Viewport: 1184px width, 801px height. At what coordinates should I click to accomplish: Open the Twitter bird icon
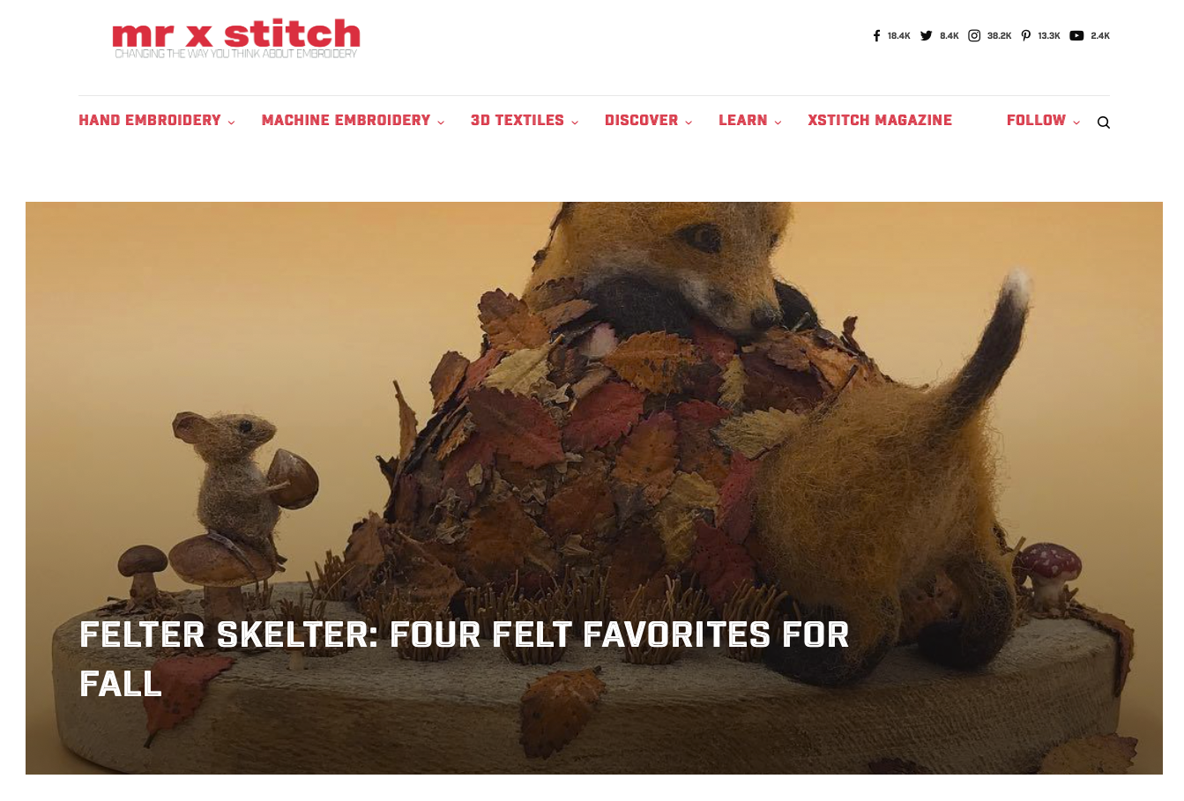(x=926, y=36)
